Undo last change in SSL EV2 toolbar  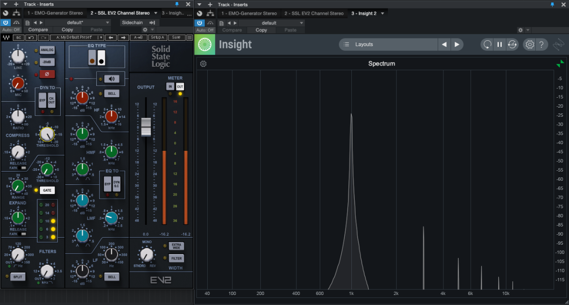(31, 37)
